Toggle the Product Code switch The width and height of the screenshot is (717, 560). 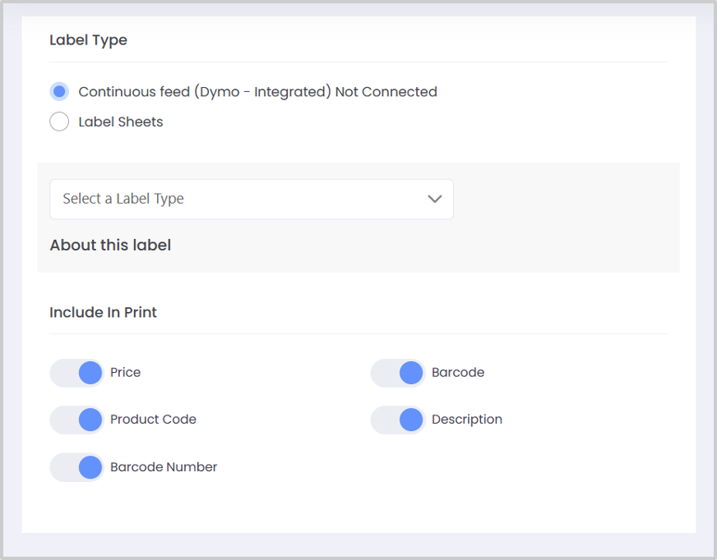(x=76, y=420)
